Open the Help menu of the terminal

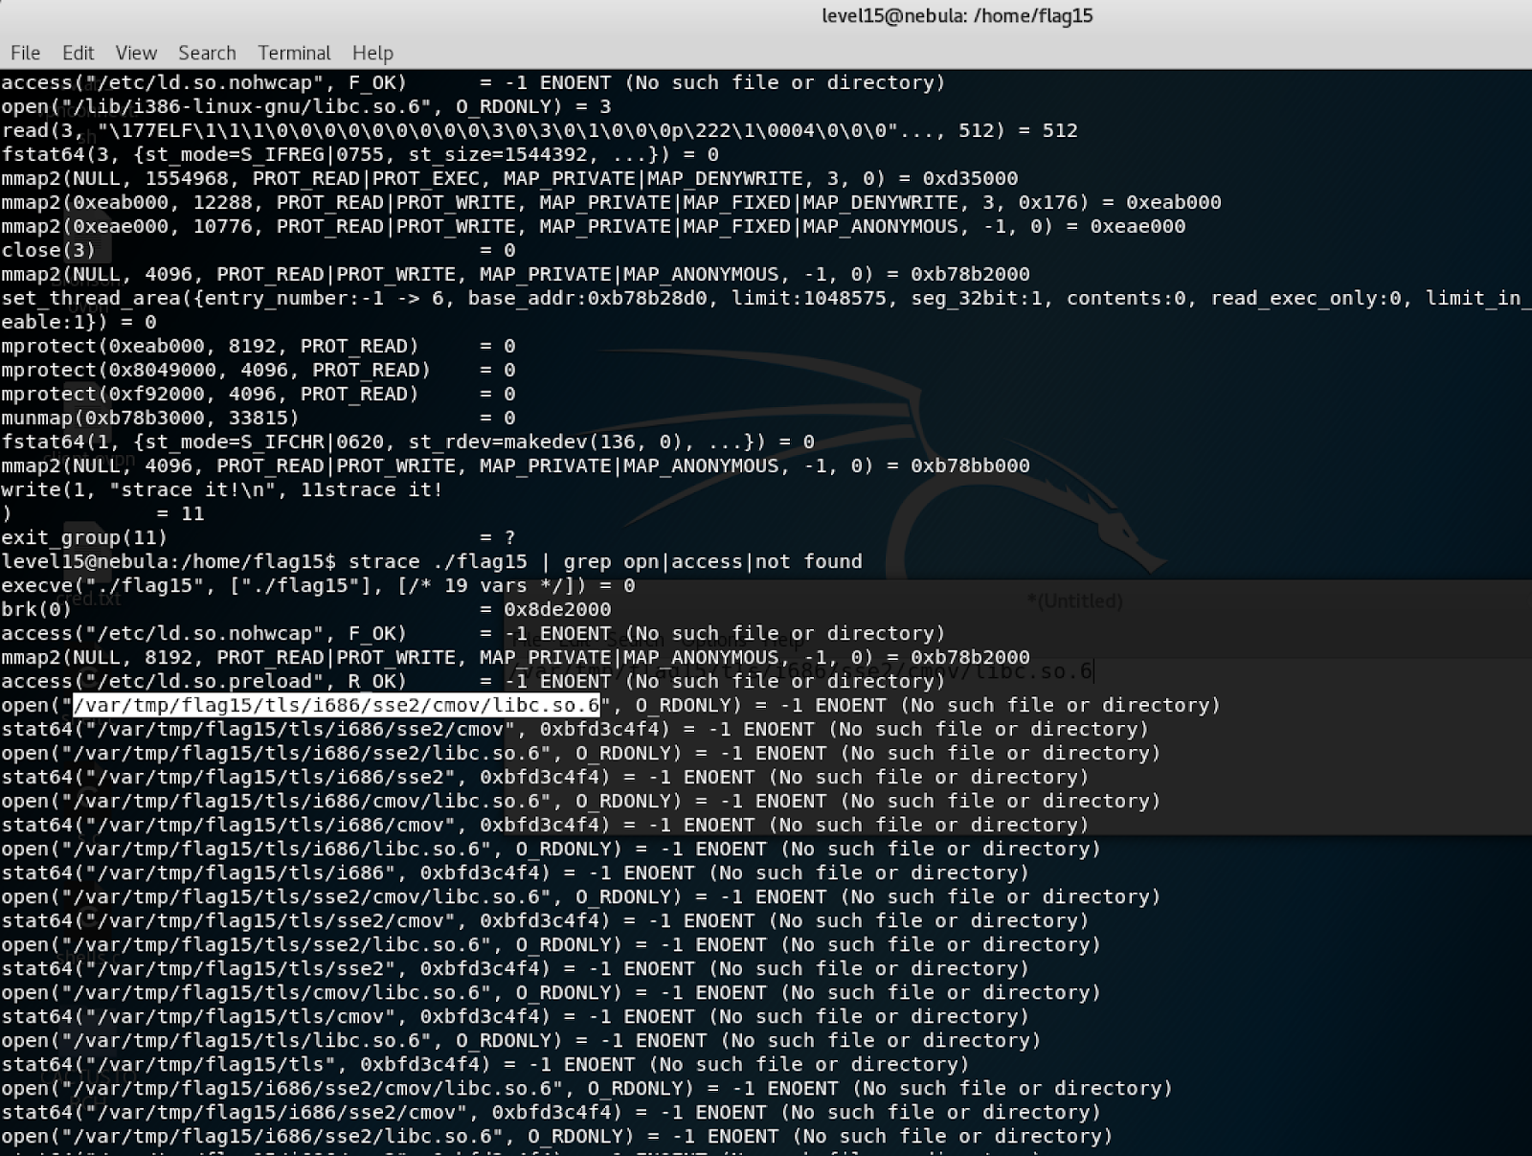point(372,53)
